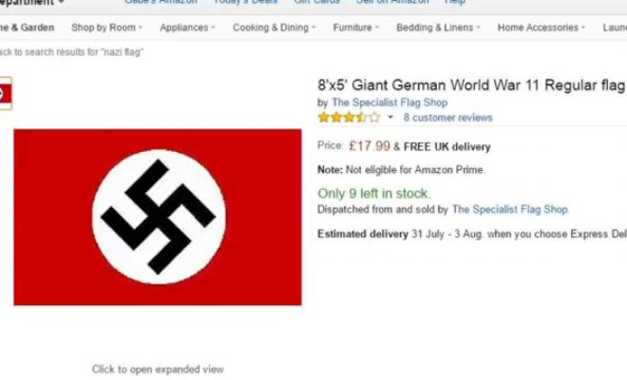This screenshot has width=627, height=380.
Task: Open the Appliances dropdown menu
Action: click(187, 28)
